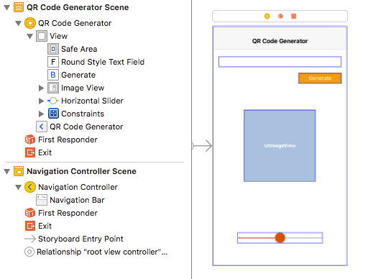
Task: Select the UIImageView placeholder on canvas
Action: click(x=280, y=146)
